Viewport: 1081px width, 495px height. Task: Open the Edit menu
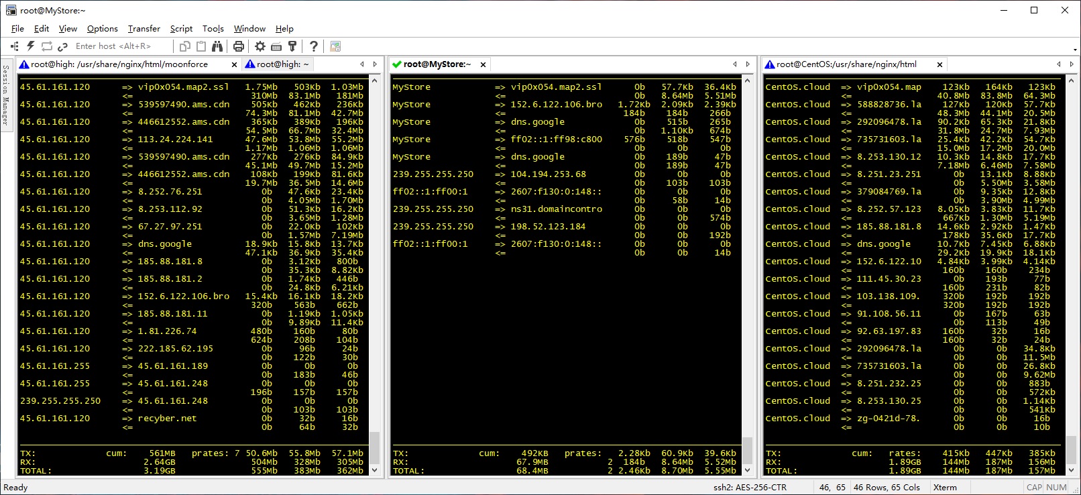[42, 29]
